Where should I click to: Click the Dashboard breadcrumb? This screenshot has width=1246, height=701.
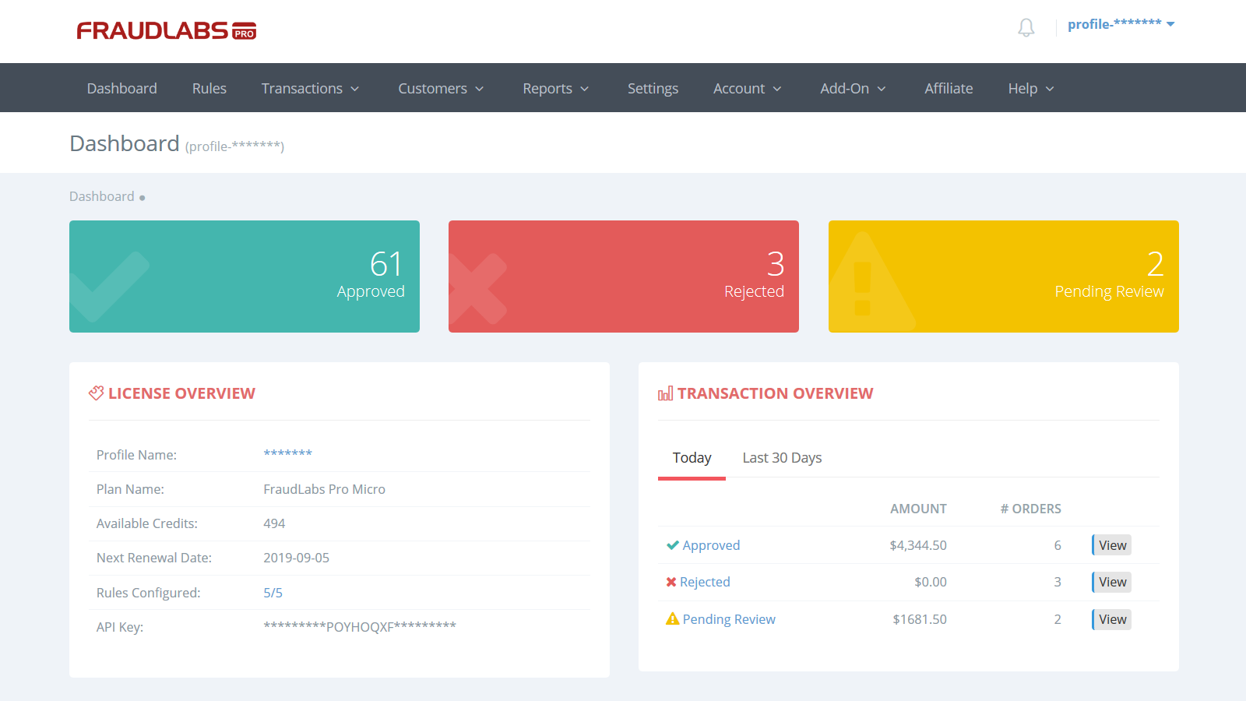point(101,196)
